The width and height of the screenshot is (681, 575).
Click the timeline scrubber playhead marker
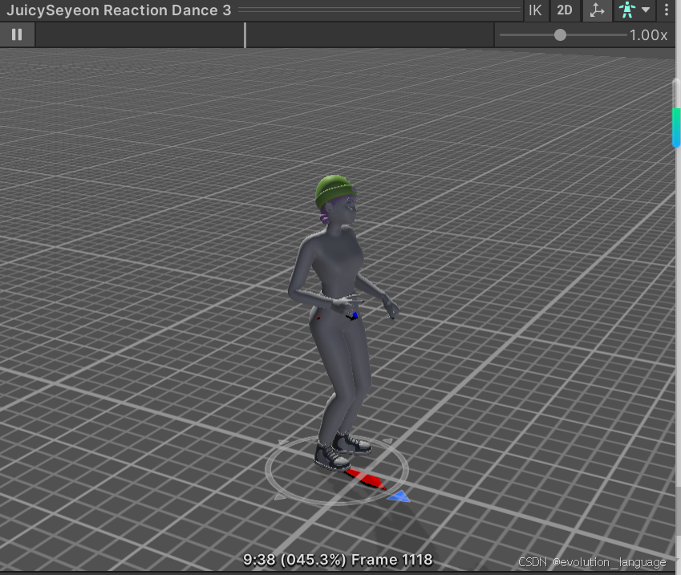point(245,34)
